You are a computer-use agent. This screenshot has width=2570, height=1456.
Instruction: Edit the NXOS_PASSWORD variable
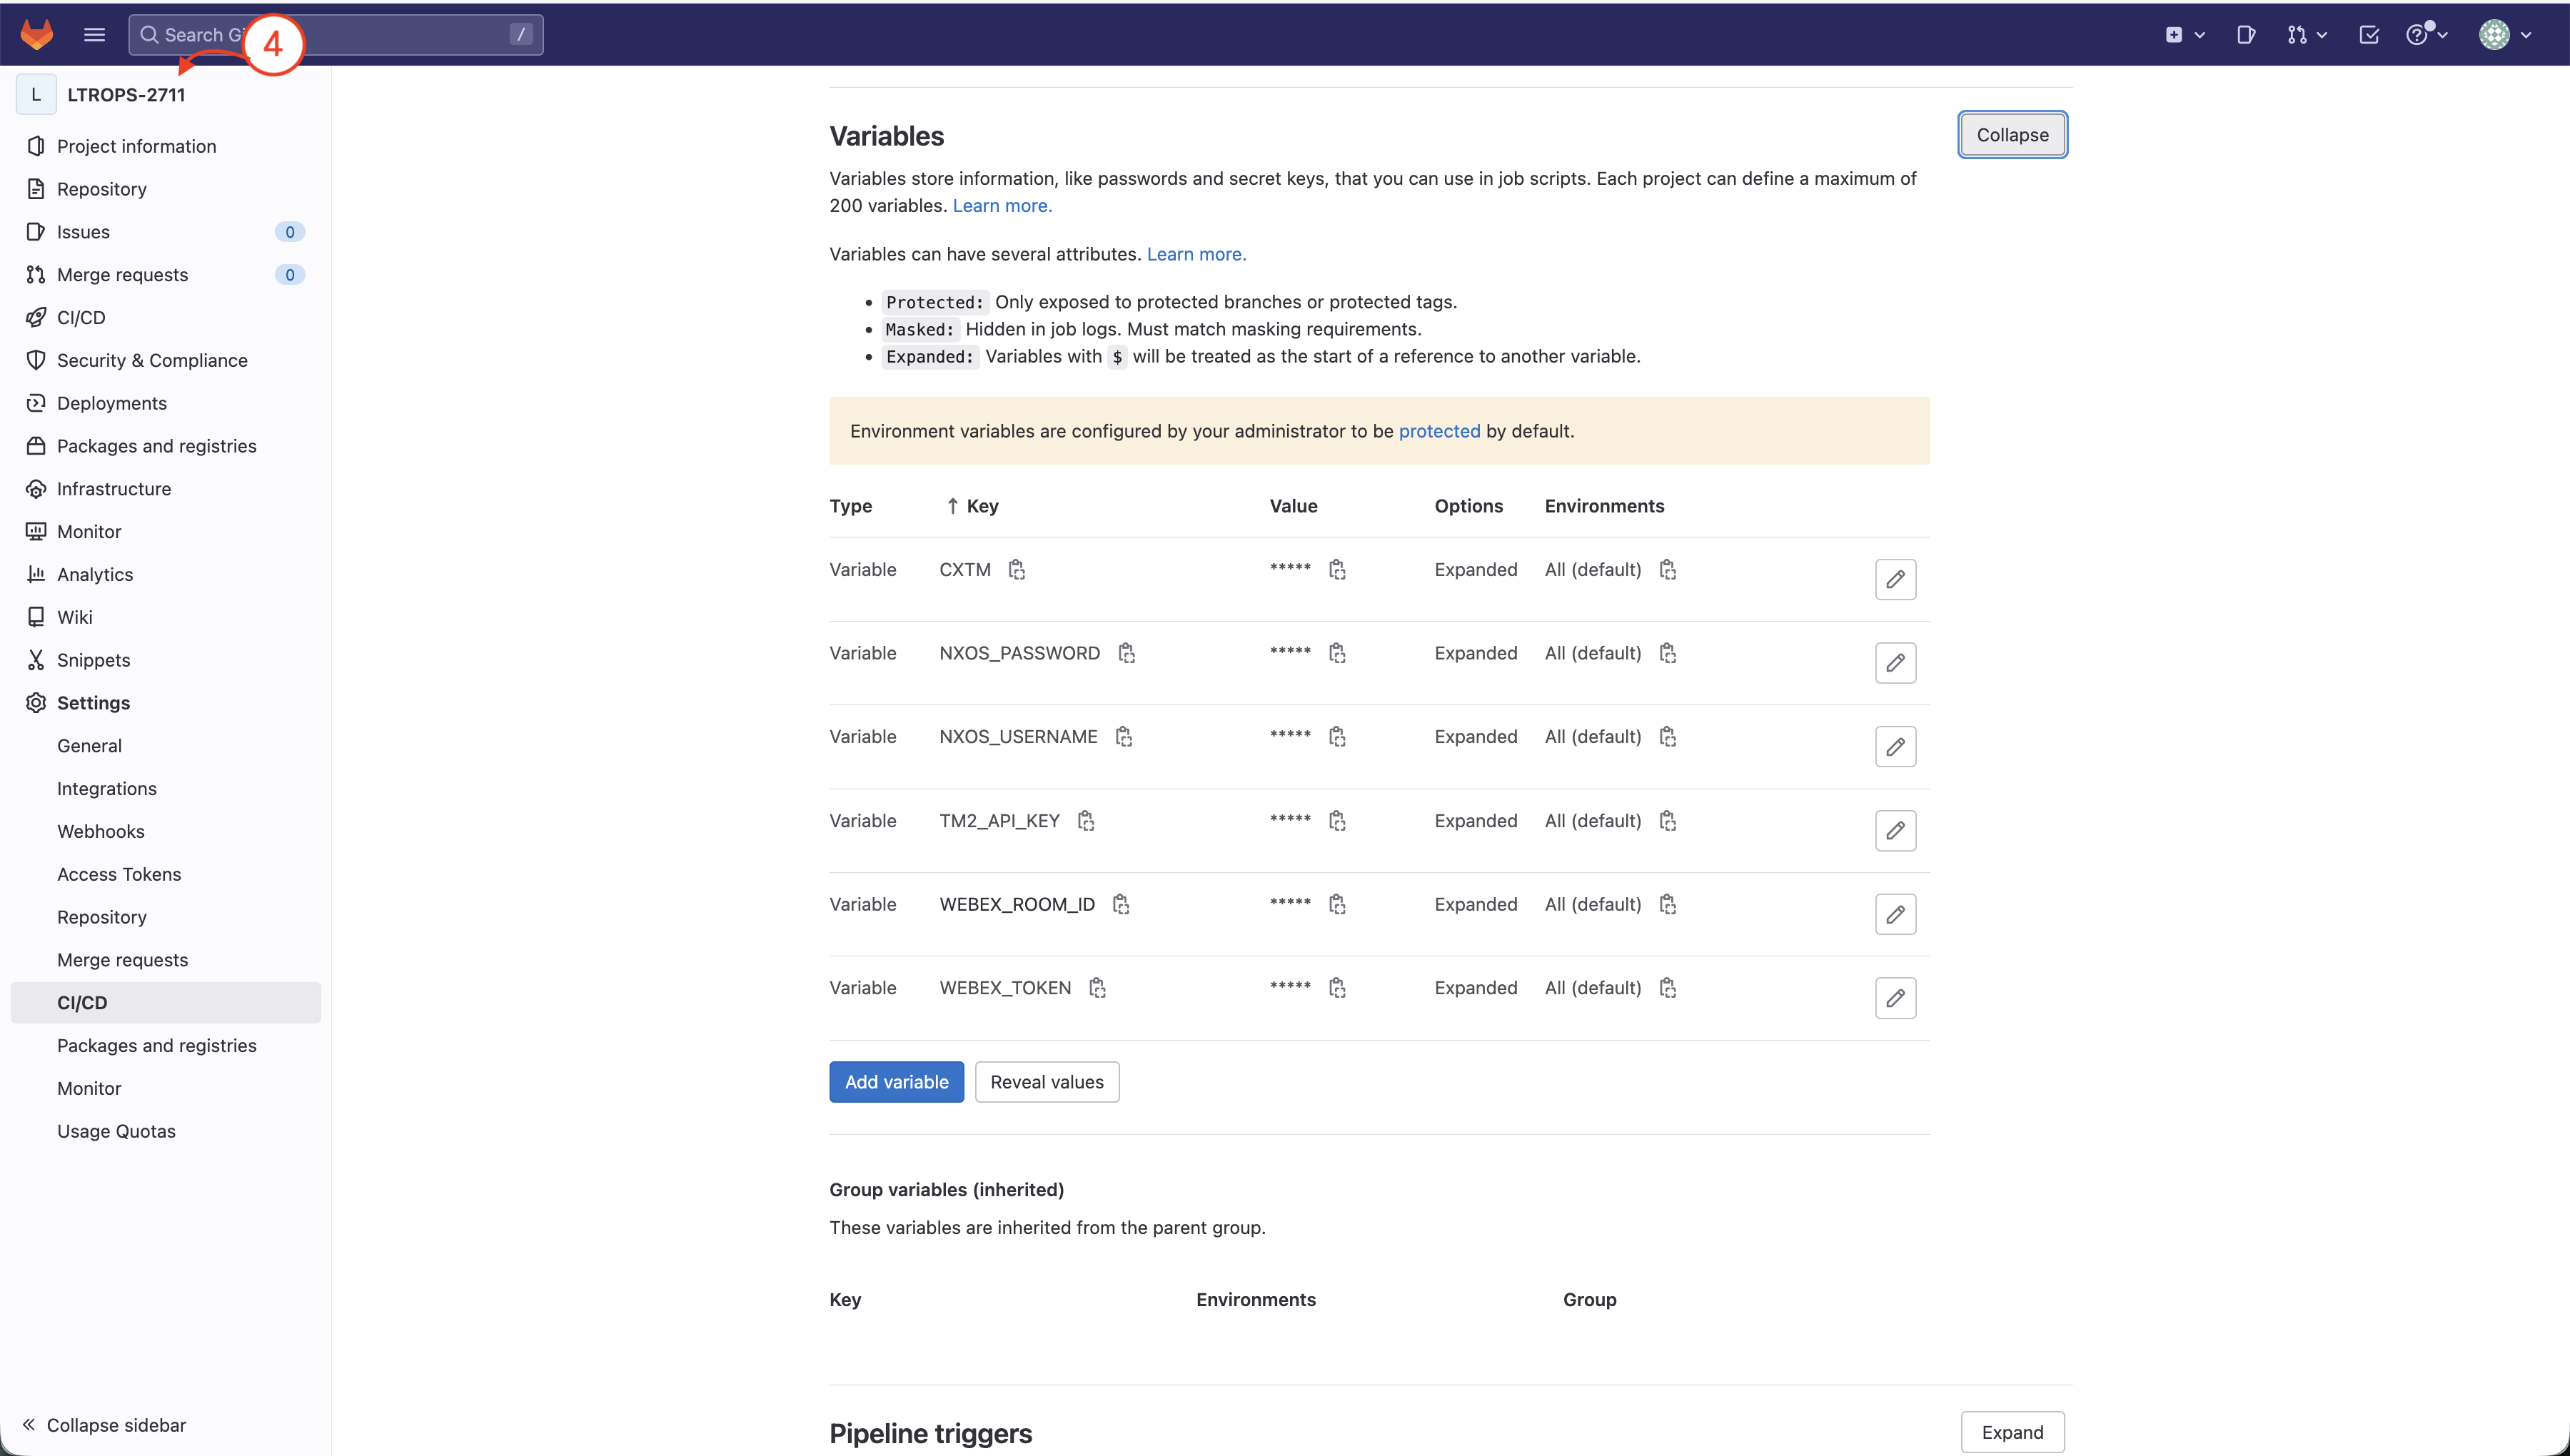pos(1894,663)
